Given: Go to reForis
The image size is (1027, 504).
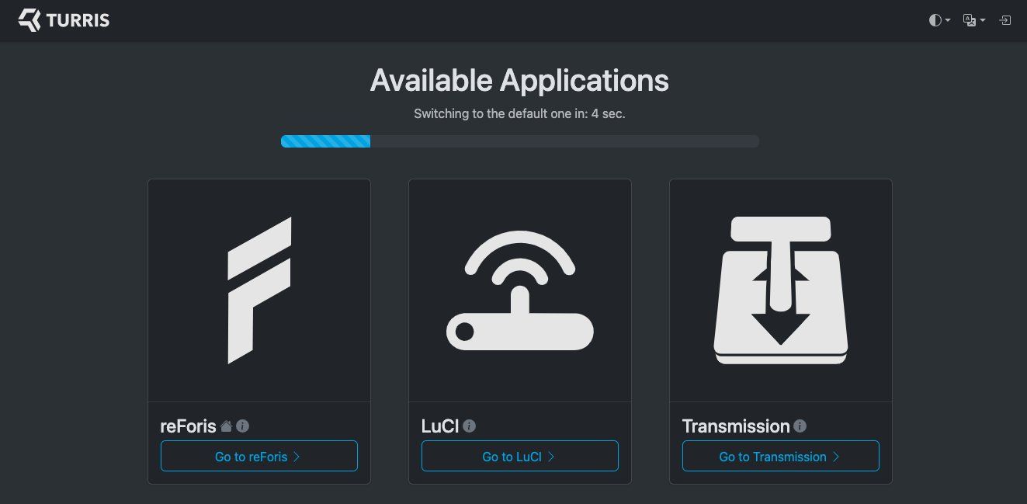Looking at the screenshot, I should 259,456.
